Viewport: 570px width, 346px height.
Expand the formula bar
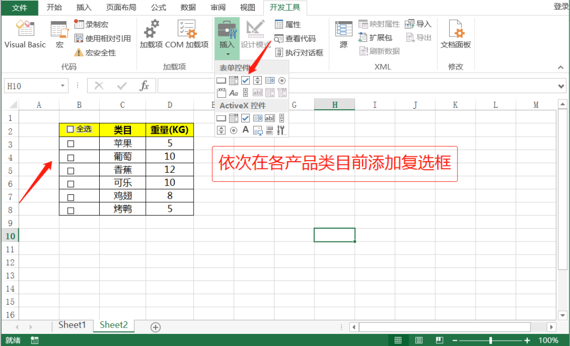point(561,86)
